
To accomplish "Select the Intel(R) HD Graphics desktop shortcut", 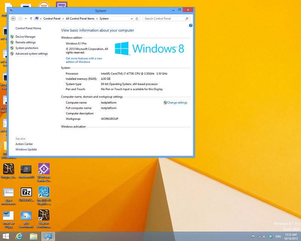I will click(44, 196).
